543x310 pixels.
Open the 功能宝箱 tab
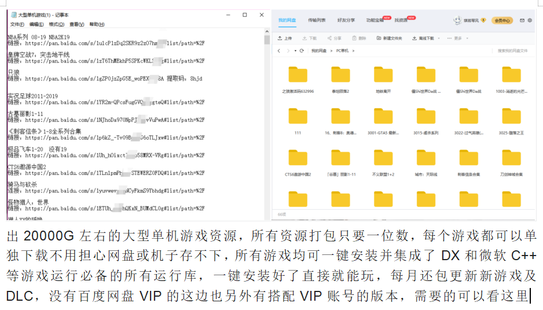tap(375, 20)
